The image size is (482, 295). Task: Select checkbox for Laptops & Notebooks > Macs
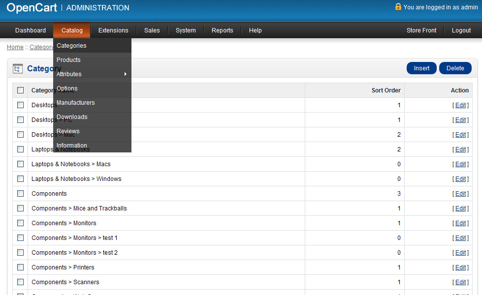click(20, 164)
